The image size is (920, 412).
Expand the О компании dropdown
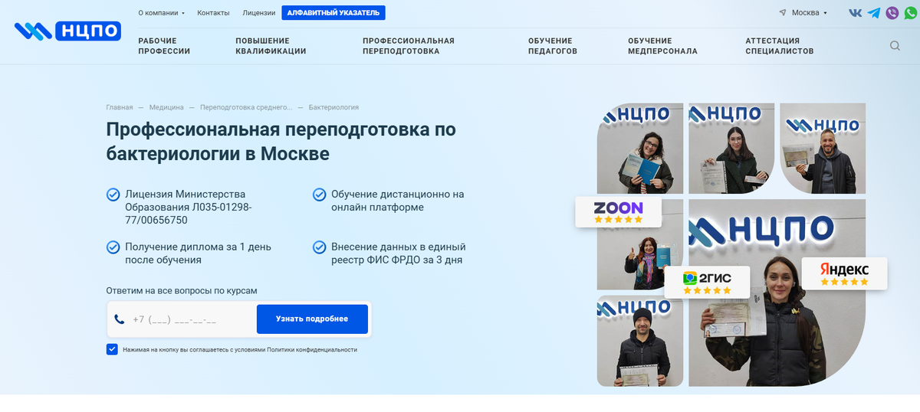[162, 13]
